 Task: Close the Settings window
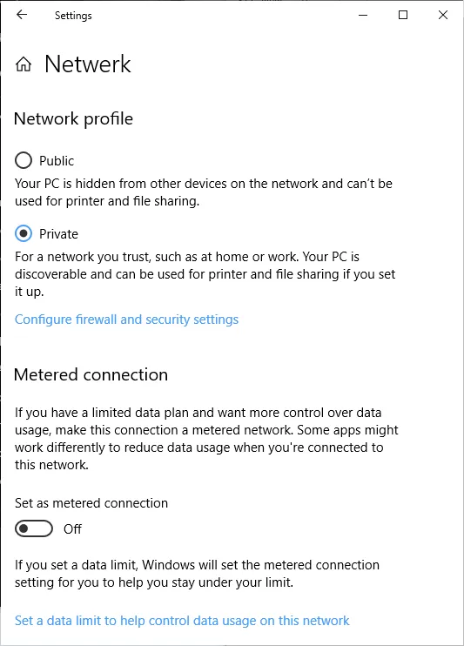pyautogui.click(x=443, y=16)
